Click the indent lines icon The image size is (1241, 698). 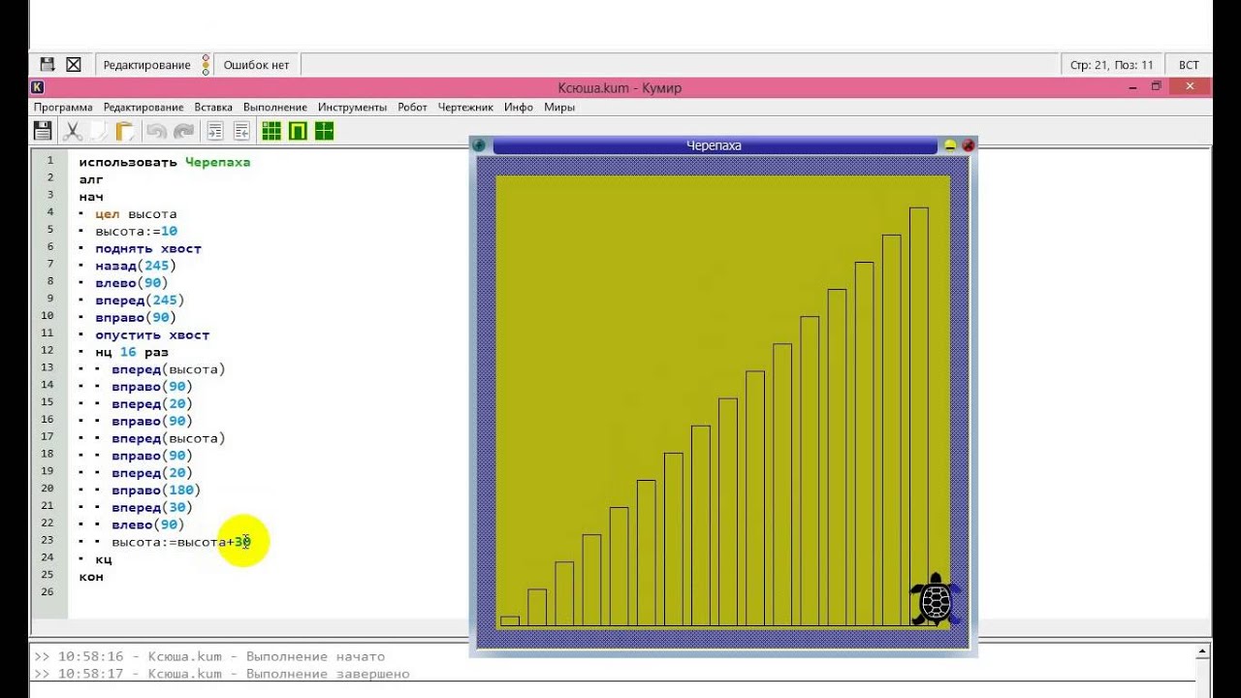click(x=215, y=131)
